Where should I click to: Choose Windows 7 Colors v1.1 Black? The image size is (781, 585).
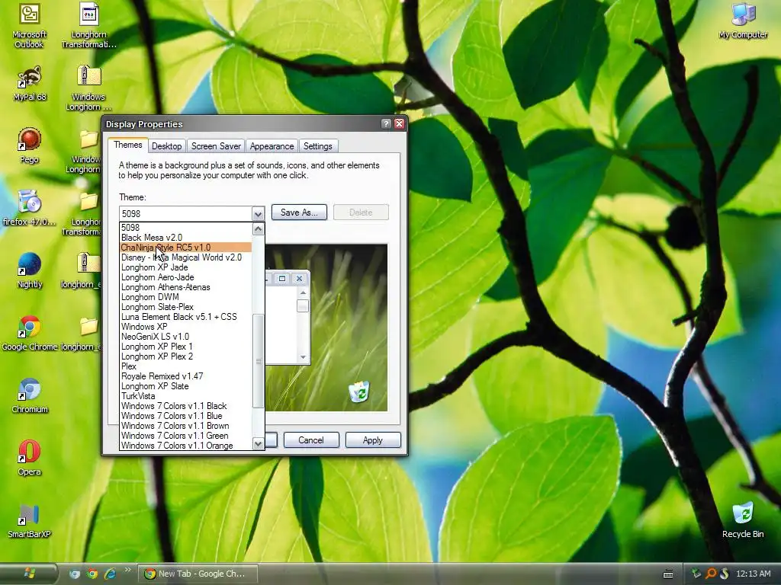(186, 406)
